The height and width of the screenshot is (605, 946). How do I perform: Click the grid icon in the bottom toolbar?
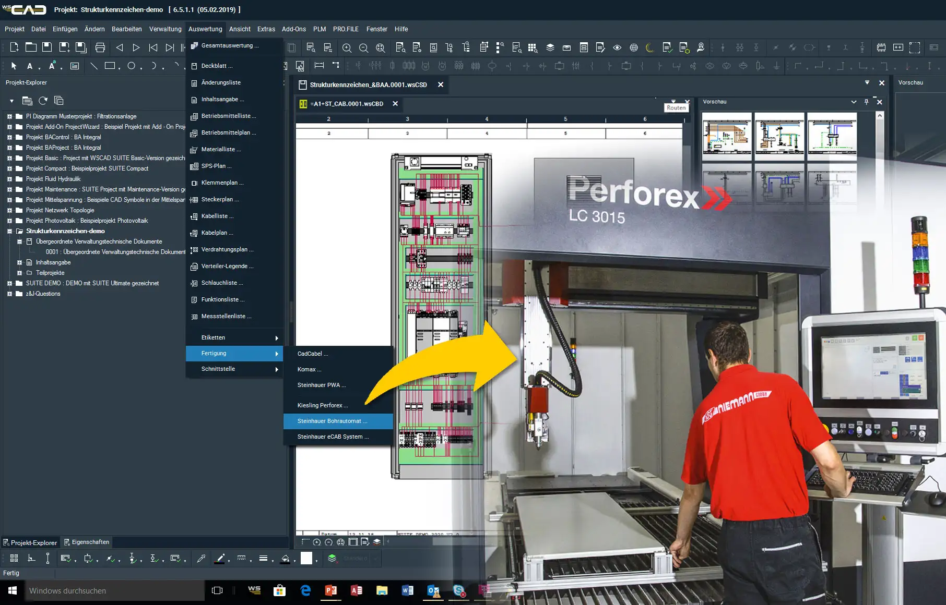[x=14, y=559]
